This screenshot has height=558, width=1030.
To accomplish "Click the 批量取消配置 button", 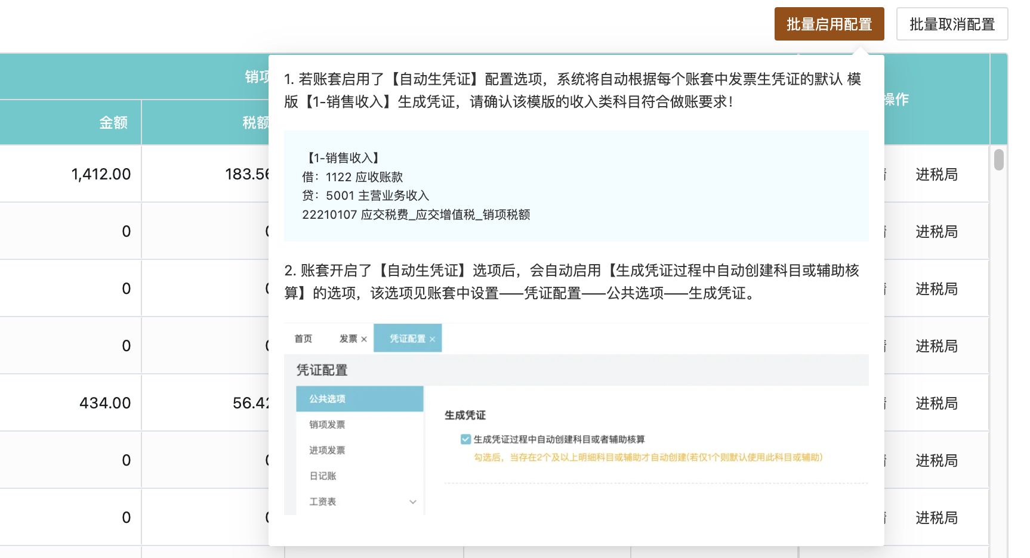I will pos(951,24).
